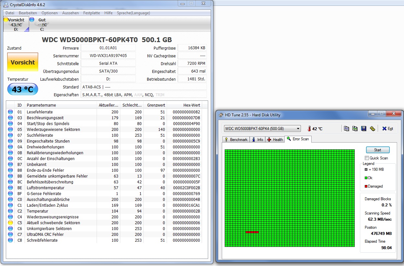Screen dimensions: 404x266
Task: Click the HD Tune copy screenshot icon
Action: [355, 129]
